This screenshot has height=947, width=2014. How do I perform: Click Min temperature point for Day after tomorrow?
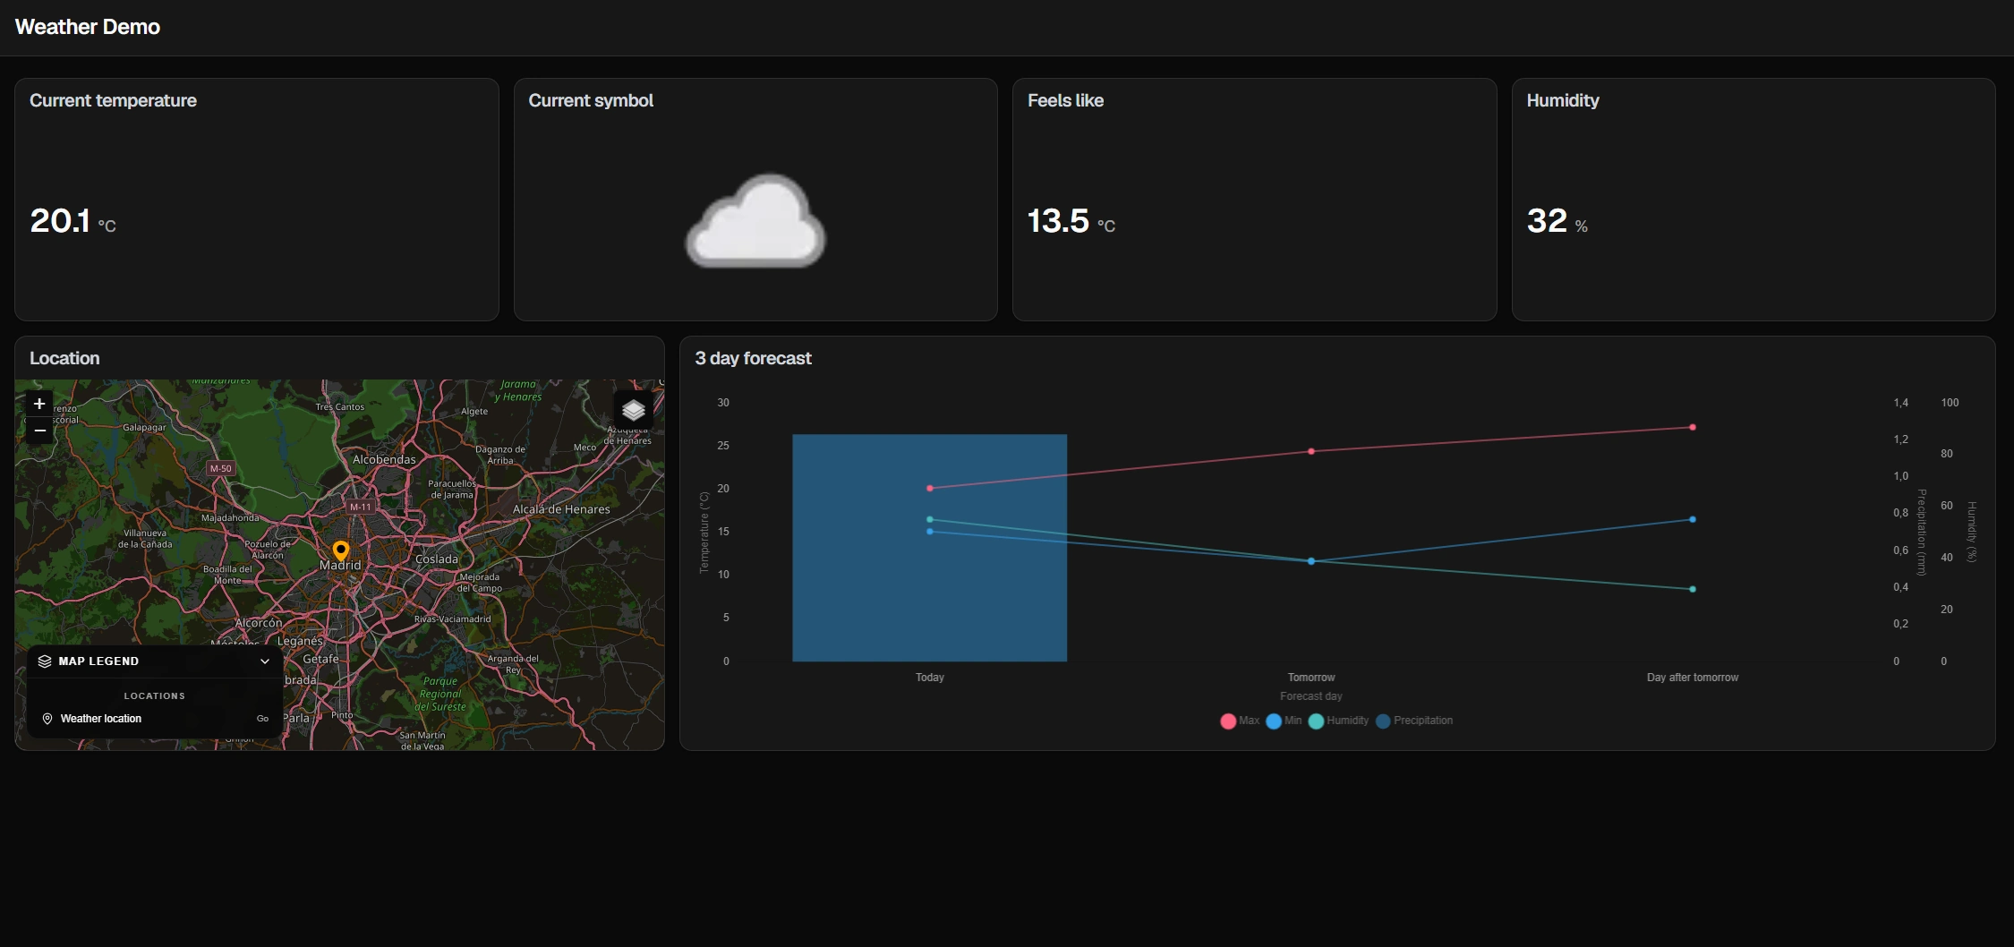coord(1693,519)
